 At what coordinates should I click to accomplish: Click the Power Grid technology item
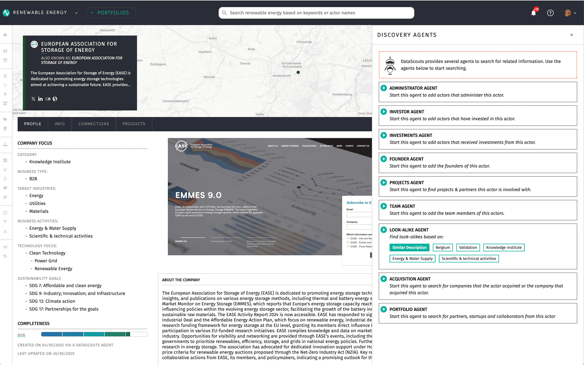pos(46,261)
